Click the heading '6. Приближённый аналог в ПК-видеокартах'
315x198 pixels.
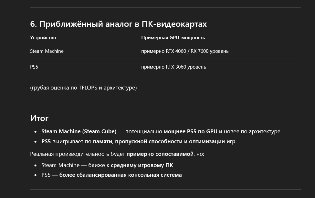point(118,24)
